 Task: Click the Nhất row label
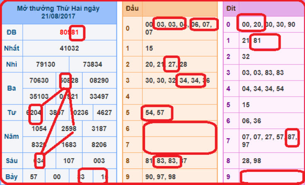pyautogui.click(x=12, y=48)
